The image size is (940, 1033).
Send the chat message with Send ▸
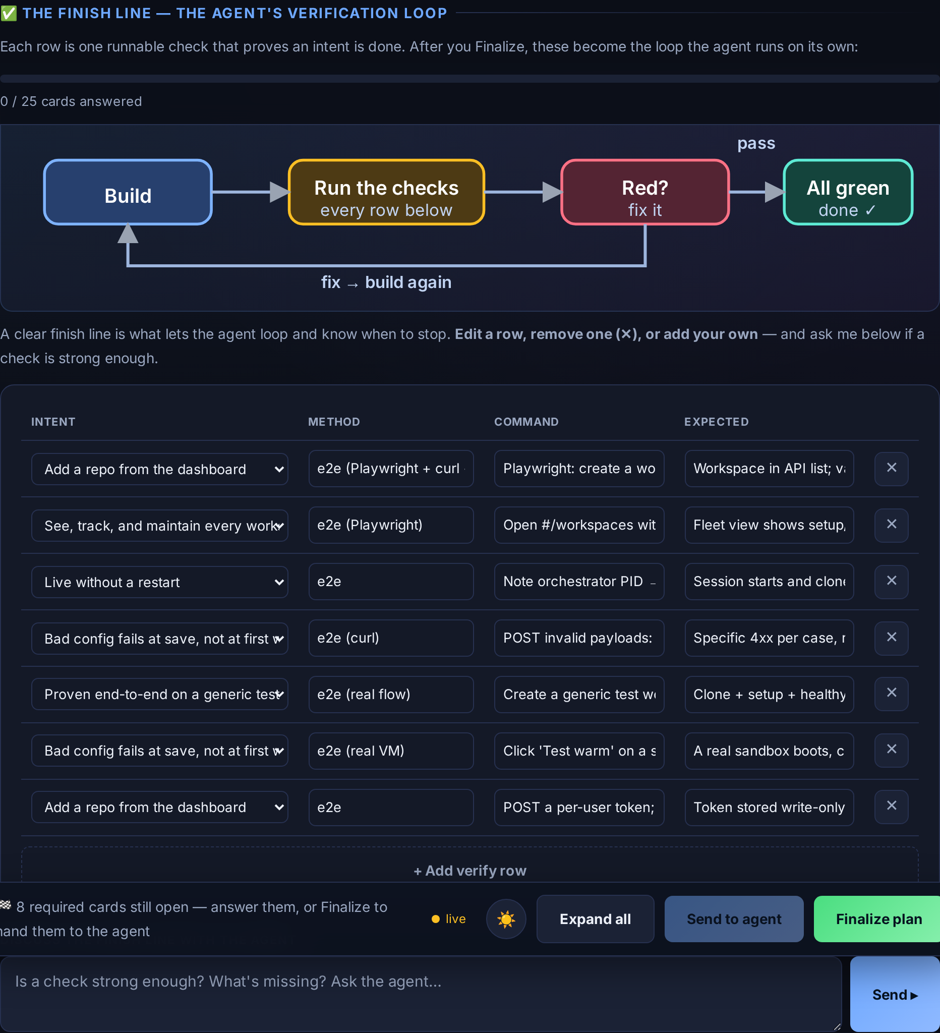coord(895,994)
